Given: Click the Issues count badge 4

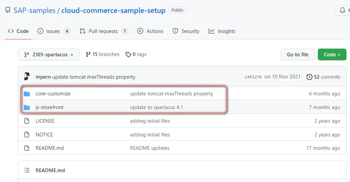Looking at the screenshot, I should pyautogui.click(x=67, y=31).
